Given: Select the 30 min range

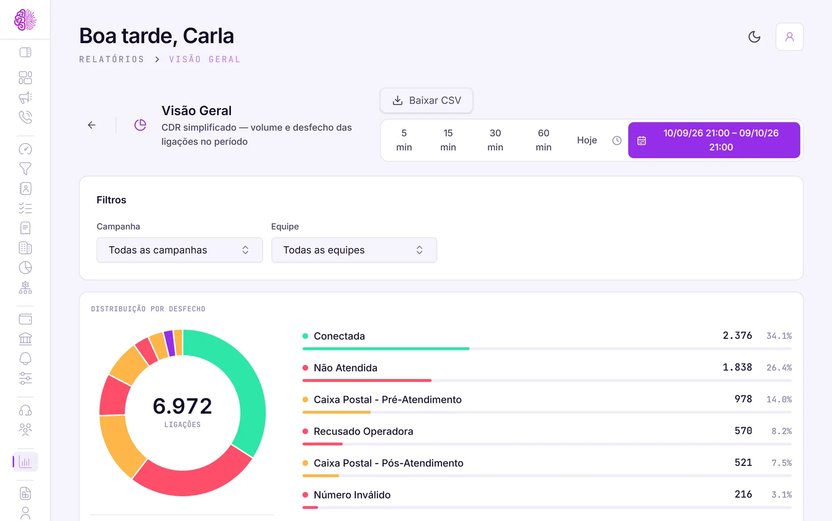Looking at the screenshot, I should click(x=495, y=140).
